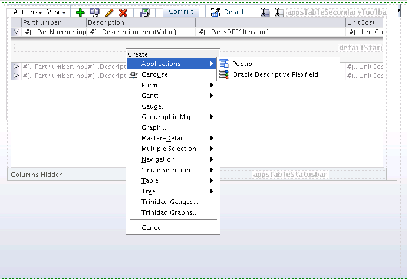Click the Columns Hidden status text

[37, 175]
